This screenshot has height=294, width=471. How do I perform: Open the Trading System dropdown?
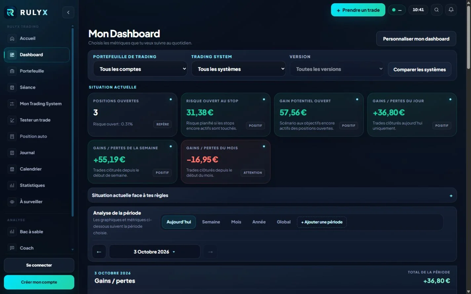point(238,69)
